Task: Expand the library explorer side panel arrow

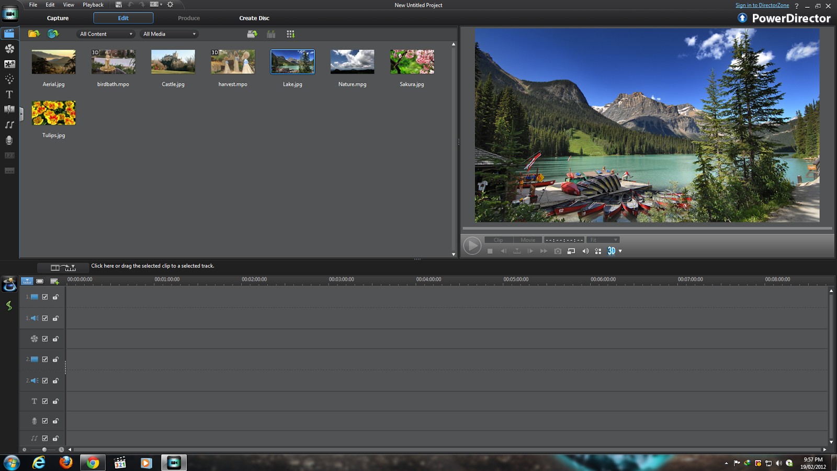Action: pyautogui.click(x=21, y=114)
